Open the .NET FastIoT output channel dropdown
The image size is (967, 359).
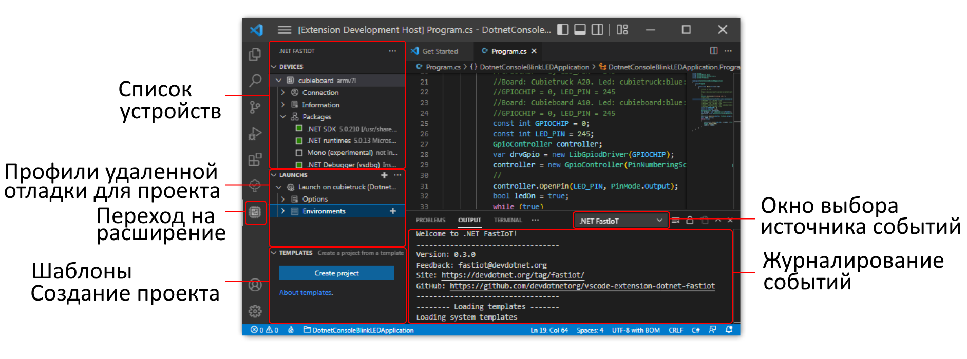(x=620, y=221)
